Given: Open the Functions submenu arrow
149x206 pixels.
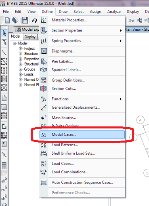Looking at the screenshot, I should (121, 99).
